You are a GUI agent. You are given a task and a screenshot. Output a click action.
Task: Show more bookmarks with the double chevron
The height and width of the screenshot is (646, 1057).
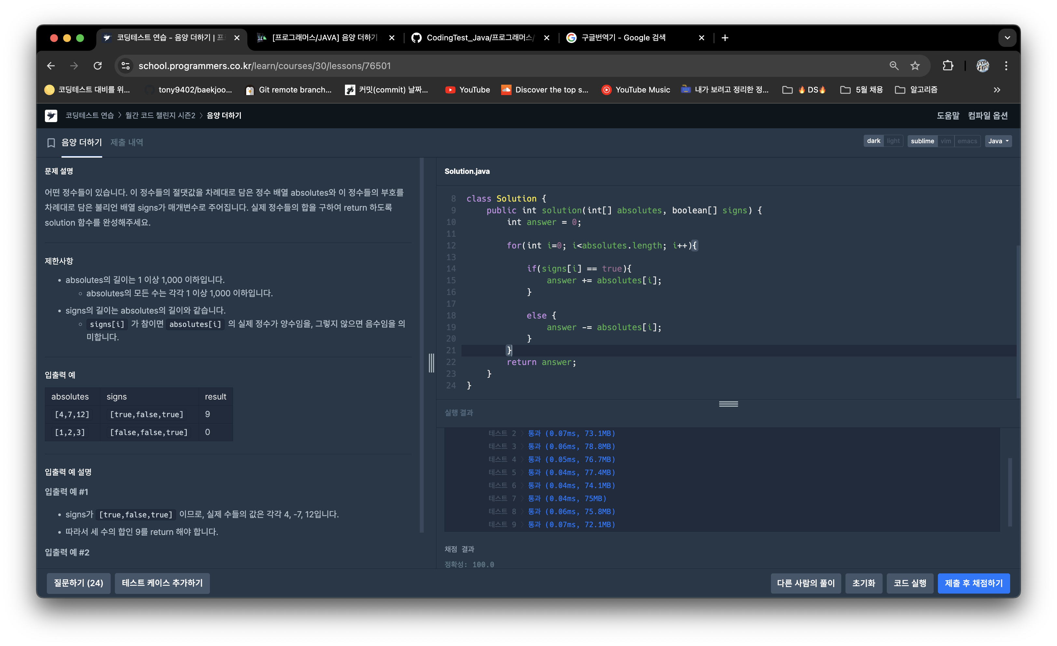(997, 90)
